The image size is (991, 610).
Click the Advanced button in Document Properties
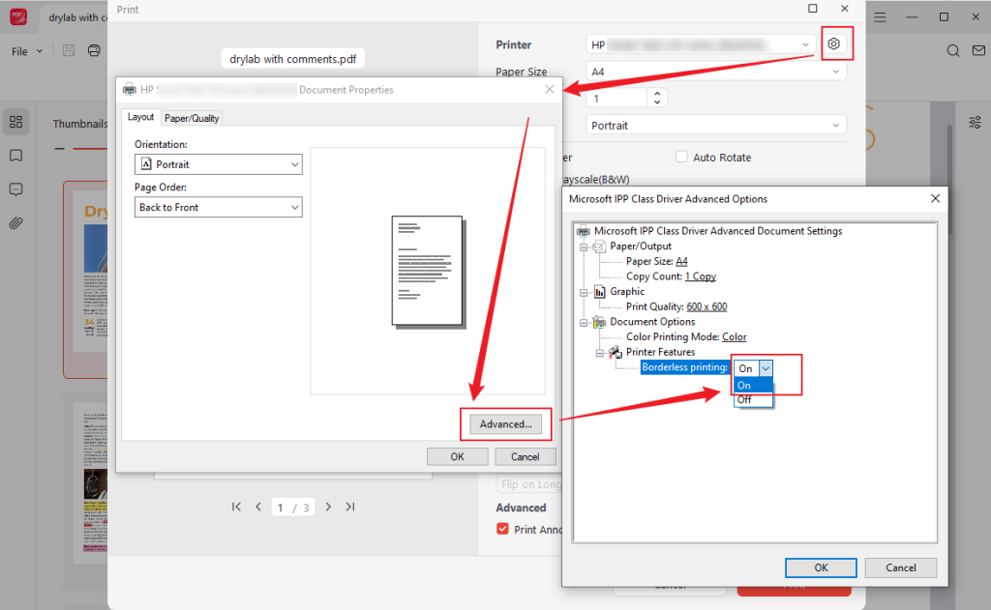pos(505,423)
